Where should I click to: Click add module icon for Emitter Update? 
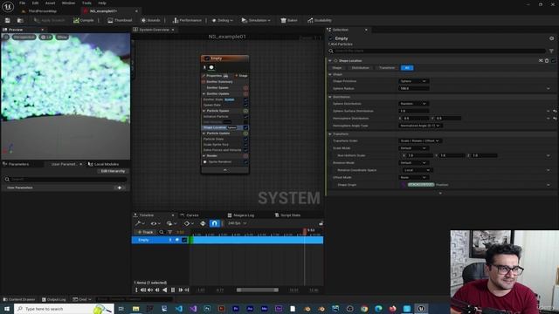[x=245, y=93]
